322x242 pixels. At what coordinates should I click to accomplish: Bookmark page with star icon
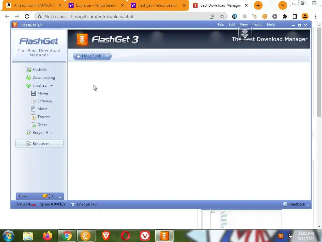coord(222,16)
